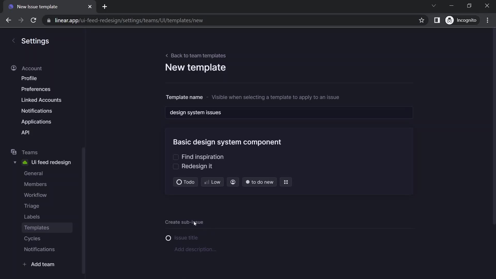
Task: Click the Teams section icon in sidebar
Action: [x=14, y=152]
